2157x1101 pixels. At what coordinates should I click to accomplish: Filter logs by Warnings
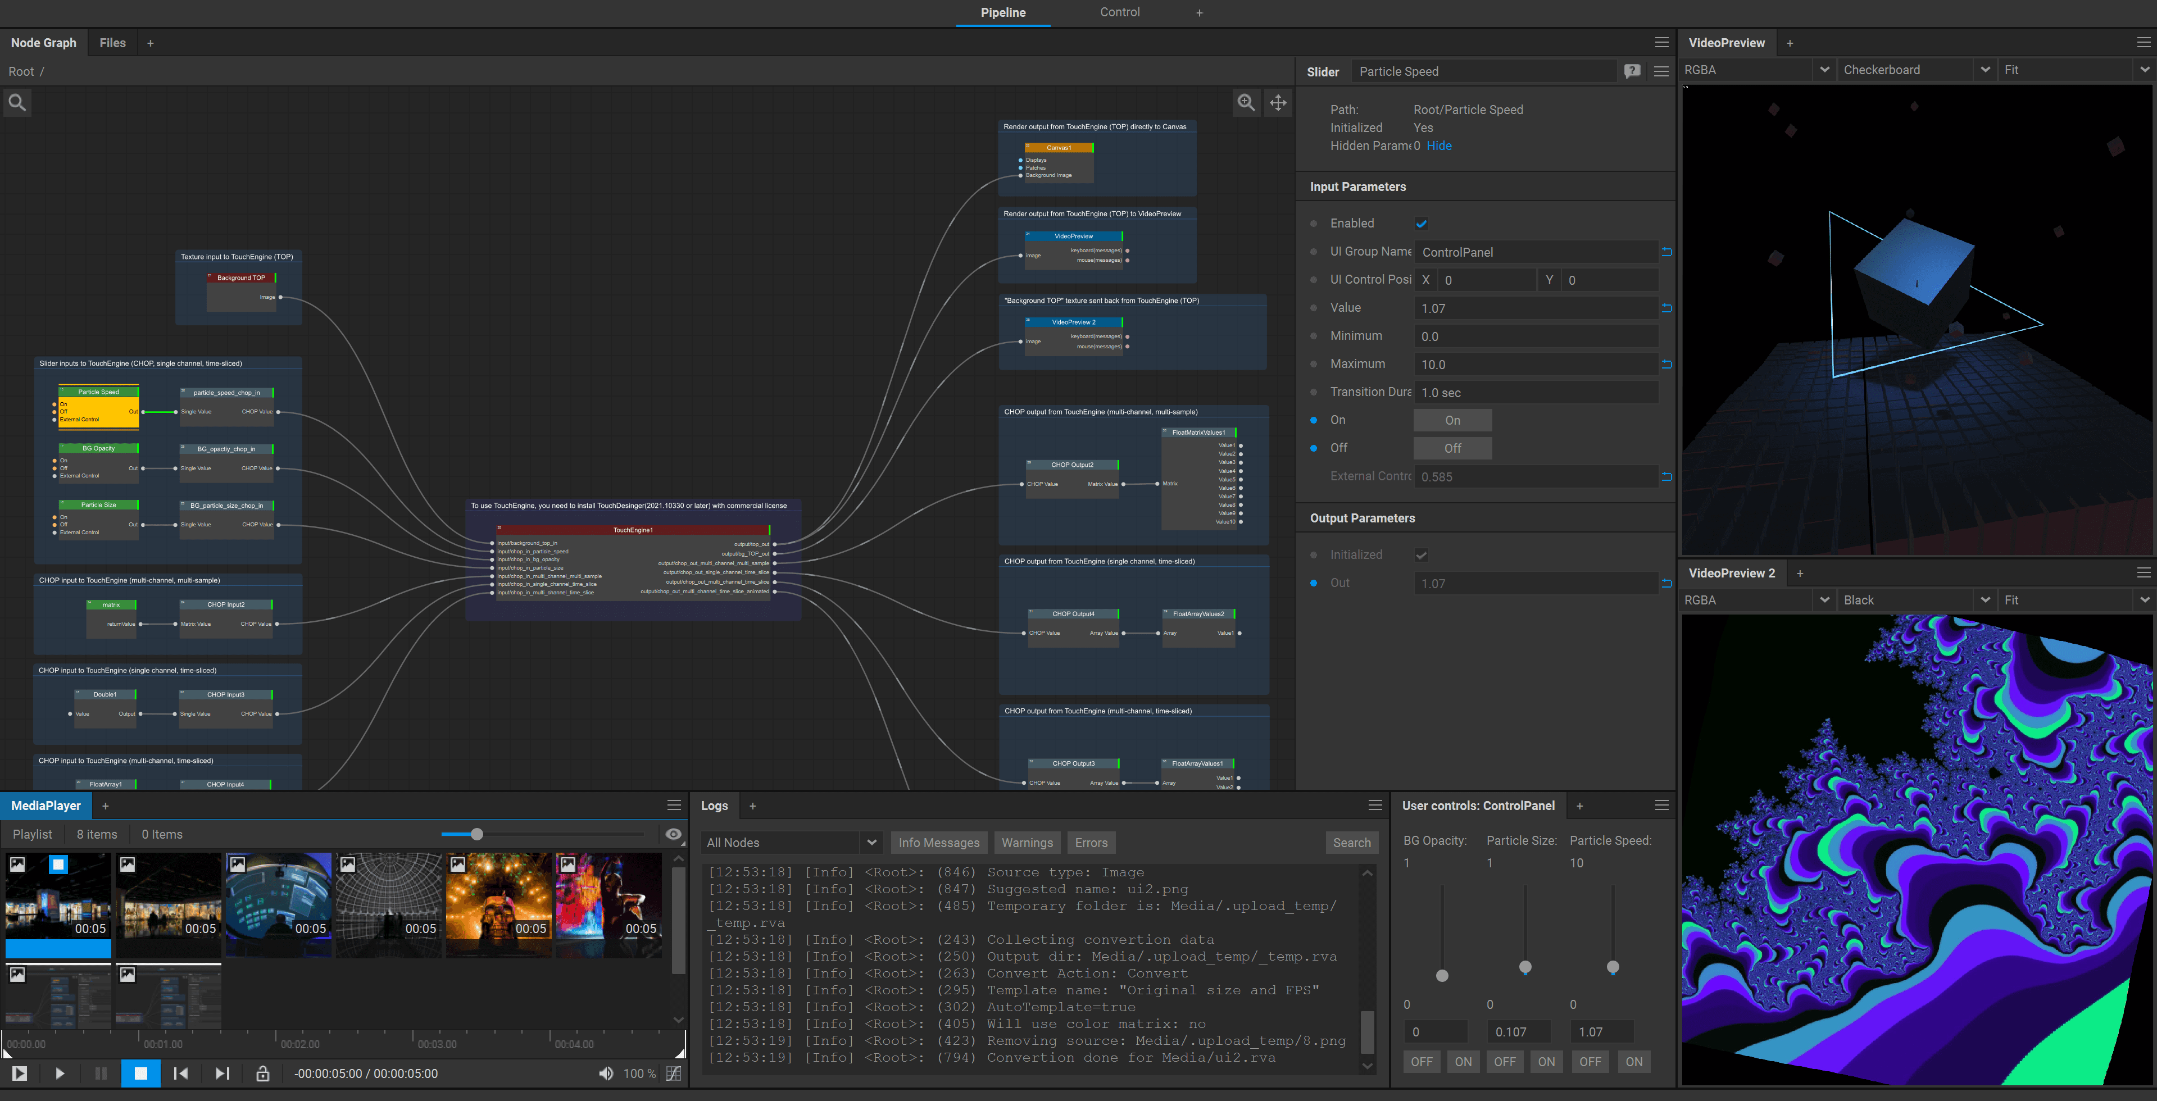point(1027,842)
